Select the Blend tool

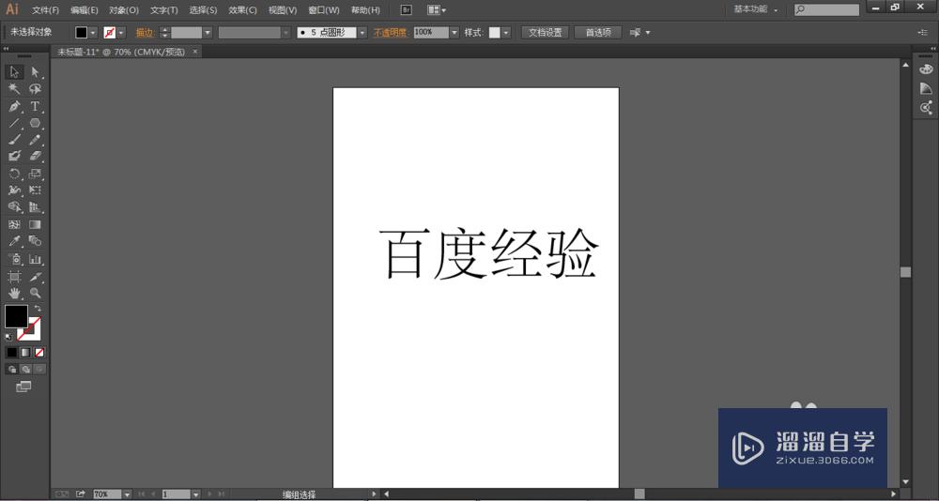[35, 241]
